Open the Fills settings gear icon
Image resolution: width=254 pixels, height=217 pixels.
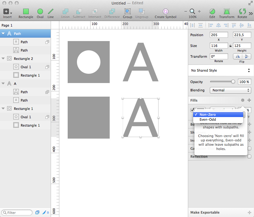click(x=243, y=100)
